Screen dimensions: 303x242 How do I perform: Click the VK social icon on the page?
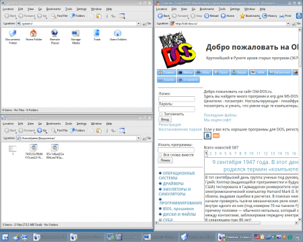[207, 136]
